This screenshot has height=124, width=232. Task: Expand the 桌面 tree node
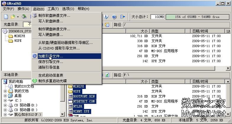[5, 96]
